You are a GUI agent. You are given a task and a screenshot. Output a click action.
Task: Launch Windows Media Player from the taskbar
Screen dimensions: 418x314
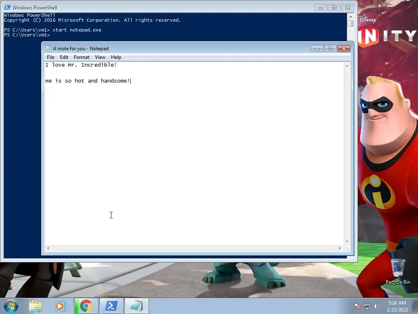tap(60, 306)
